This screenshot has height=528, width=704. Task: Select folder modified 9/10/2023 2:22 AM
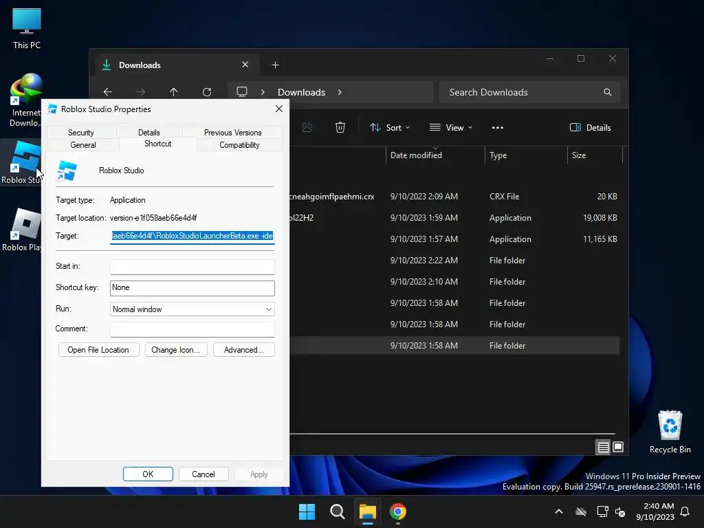tap(454, 261)
